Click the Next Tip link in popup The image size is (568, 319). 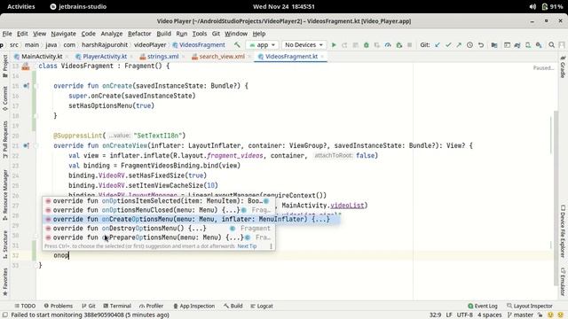pyautogui.click(x=247, y=246)
